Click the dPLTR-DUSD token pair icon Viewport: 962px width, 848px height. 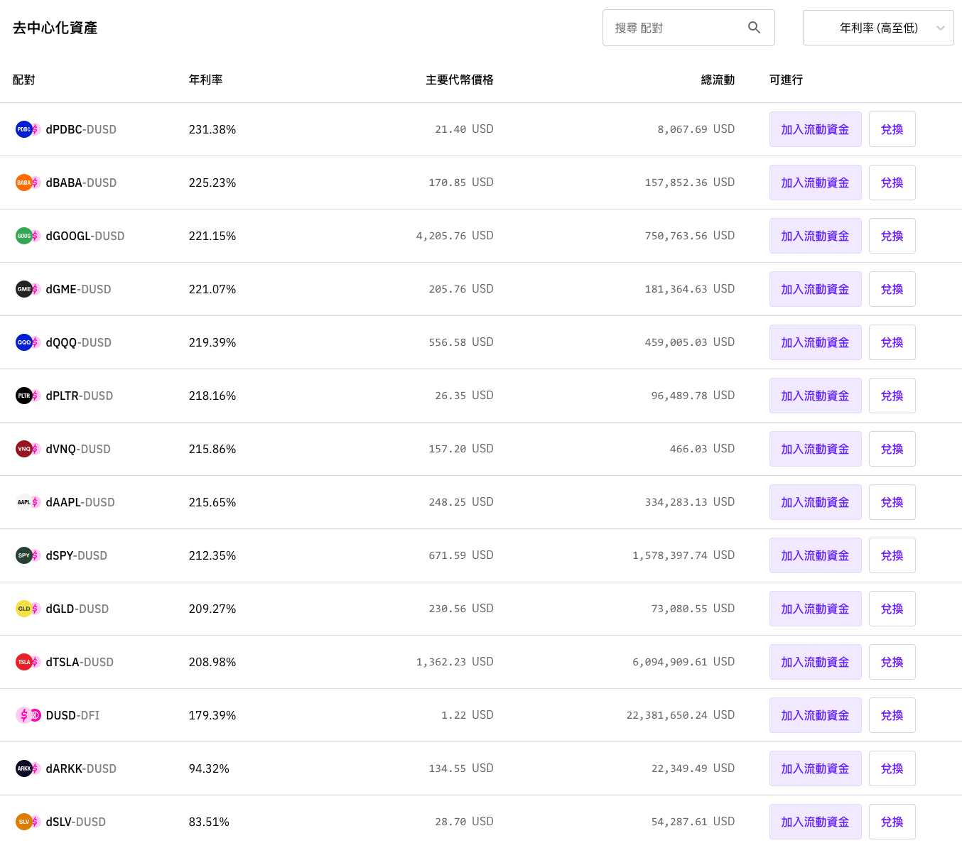(x=28, y=396)
